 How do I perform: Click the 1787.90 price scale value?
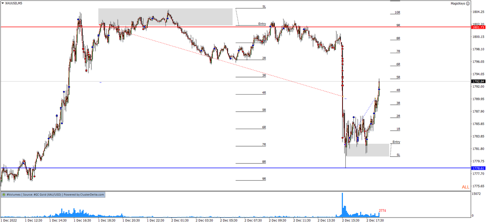[x=478, y=112]
